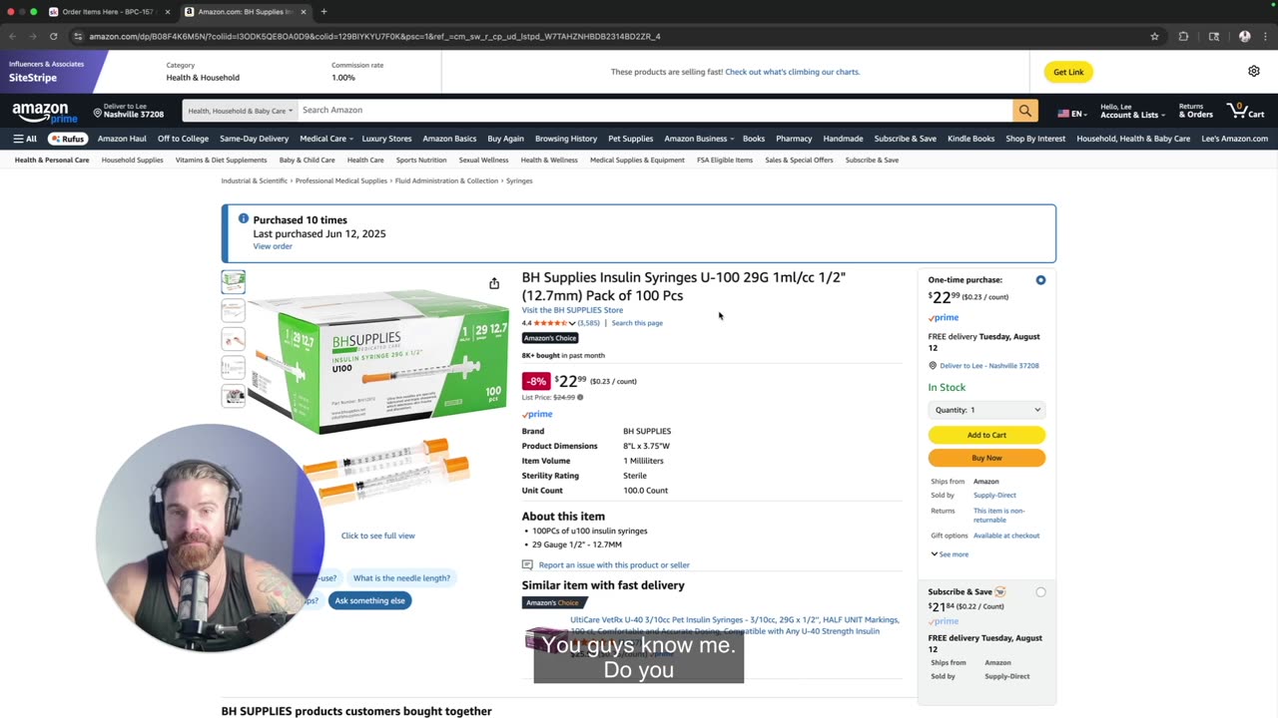Select One-time purchase radio button
1278x718 pixels.
pyautogui.click(x=1040, y=280)
